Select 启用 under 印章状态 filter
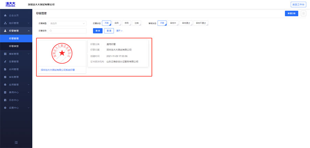This screenshot has width=310, height=148. [117, 23]
